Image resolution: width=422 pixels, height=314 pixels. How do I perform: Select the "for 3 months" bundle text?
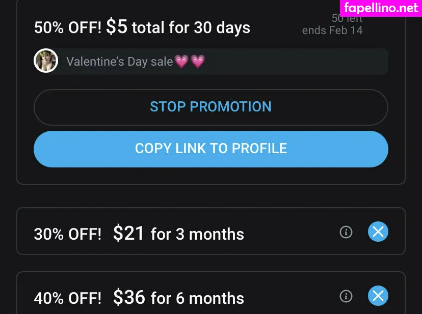(197, 234)
